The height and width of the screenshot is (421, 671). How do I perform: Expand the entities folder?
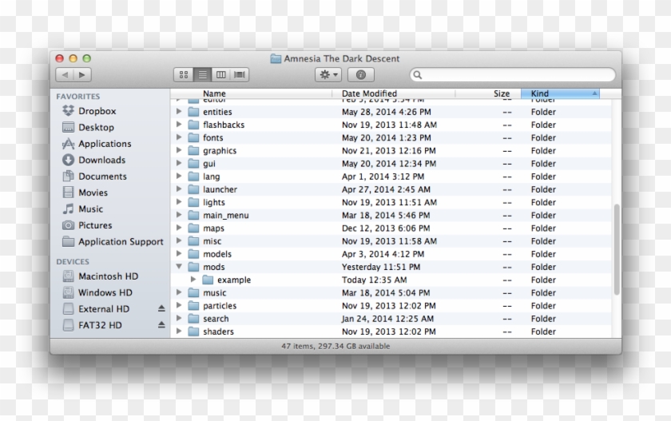179,112
